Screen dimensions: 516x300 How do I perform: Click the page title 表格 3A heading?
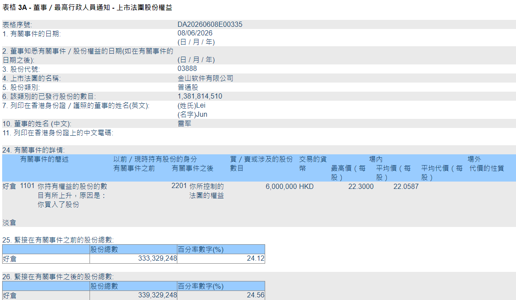click(x=87, y=7)
